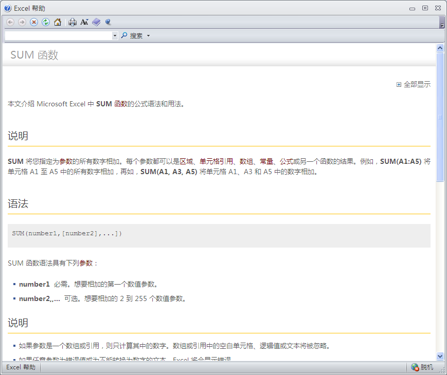Open the search box history dropdown
Image resolution: width=447 pixels, height=375 pixels.
click(x=115, y=35)
